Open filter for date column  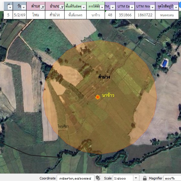point(24,7)
